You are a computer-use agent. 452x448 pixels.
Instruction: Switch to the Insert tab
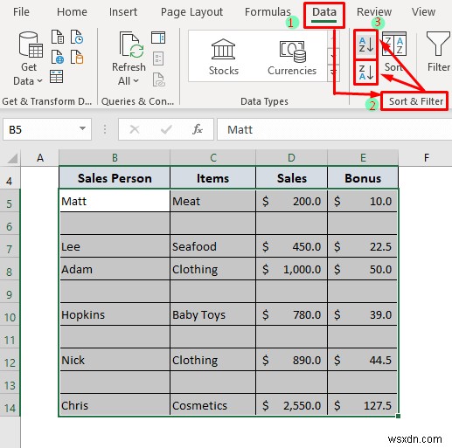pos(123,12)
